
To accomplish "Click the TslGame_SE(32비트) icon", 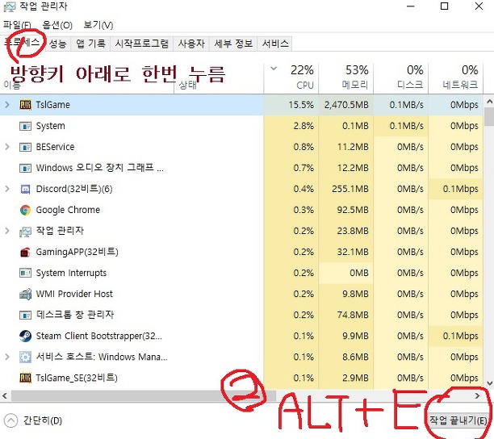I will tap(25, 378).
